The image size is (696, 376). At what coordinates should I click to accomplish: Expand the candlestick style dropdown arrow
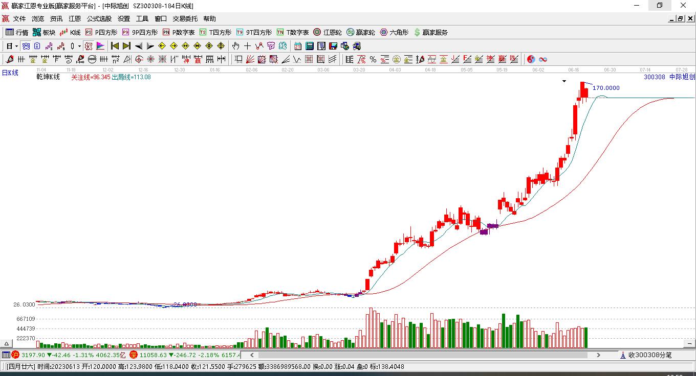(x=79, y=46)
